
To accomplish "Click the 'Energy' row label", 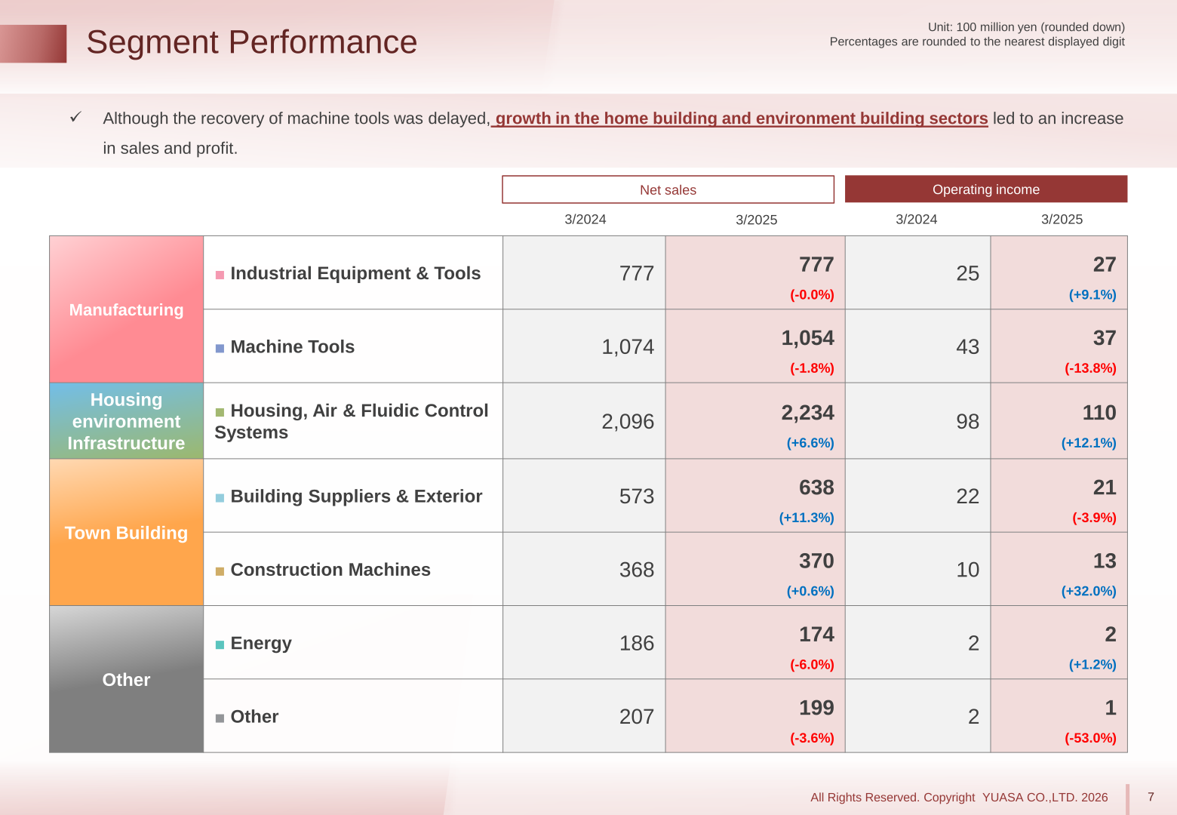I will (261, 643).
